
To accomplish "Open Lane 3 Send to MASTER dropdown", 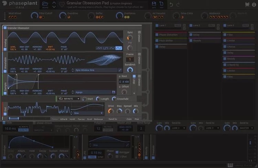I will (246, 128).
